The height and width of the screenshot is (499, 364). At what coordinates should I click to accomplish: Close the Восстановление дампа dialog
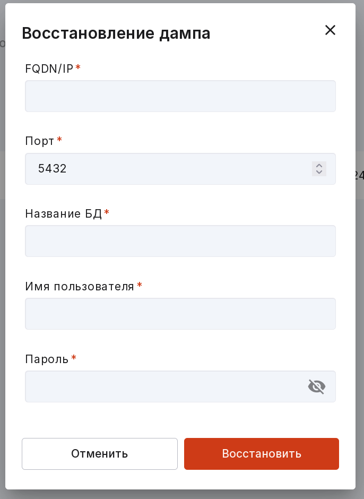point(330,30)
